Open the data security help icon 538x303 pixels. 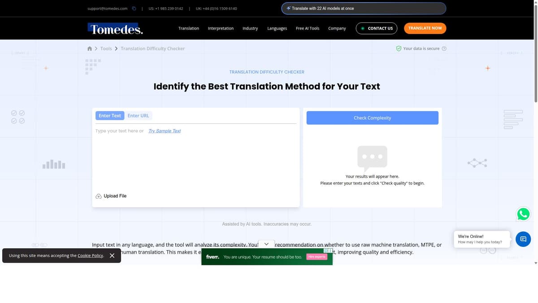pyautogui.click(x=444, y=48)
